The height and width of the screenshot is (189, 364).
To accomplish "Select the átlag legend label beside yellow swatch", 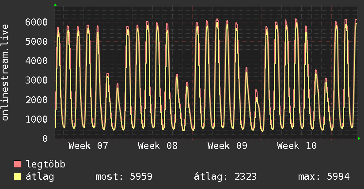I will (x=40, y=177).
